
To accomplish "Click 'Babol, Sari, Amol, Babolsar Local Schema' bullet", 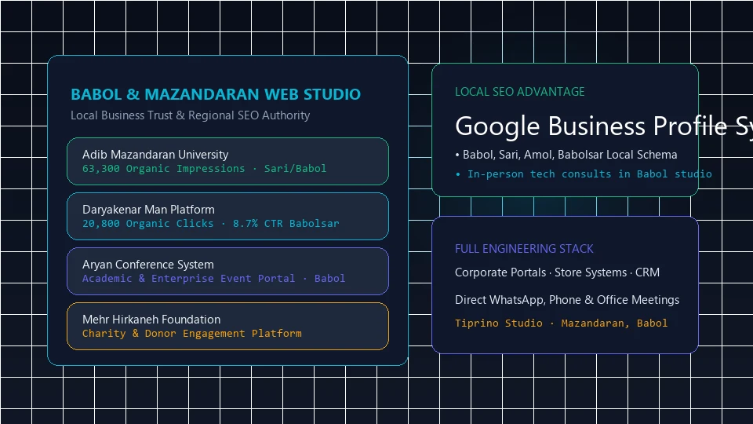I will tap(566, 155).
